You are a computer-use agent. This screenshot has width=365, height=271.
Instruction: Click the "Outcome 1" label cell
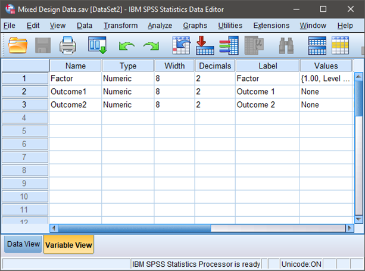pos(268,91)
